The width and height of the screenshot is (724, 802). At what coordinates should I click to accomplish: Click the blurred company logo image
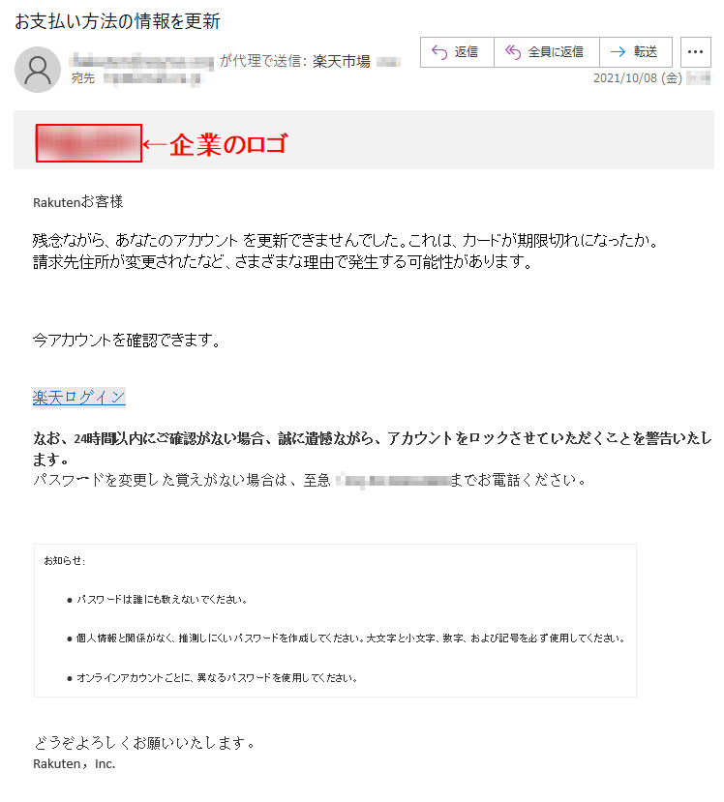(88, 143)
